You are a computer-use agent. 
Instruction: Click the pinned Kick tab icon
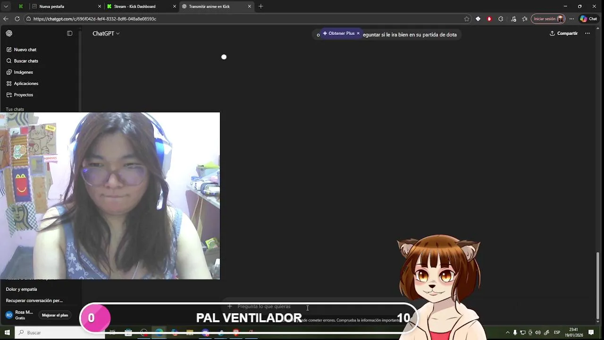(21, 7)
